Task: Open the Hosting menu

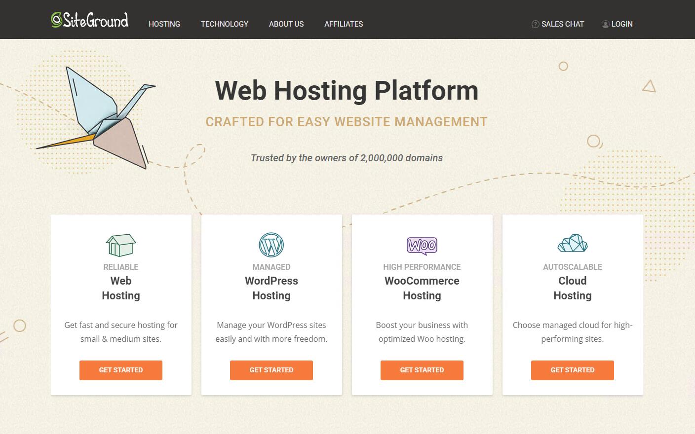Action: point(164,24)
